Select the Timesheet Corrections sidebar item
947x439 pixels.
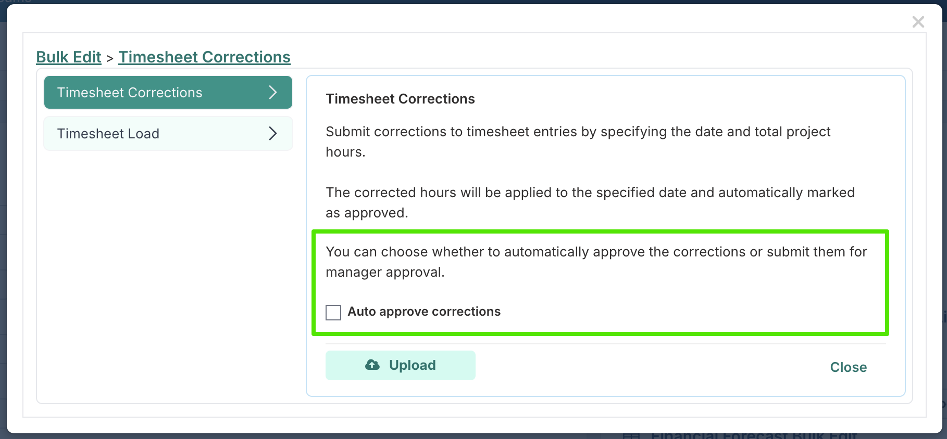(168, 92)
